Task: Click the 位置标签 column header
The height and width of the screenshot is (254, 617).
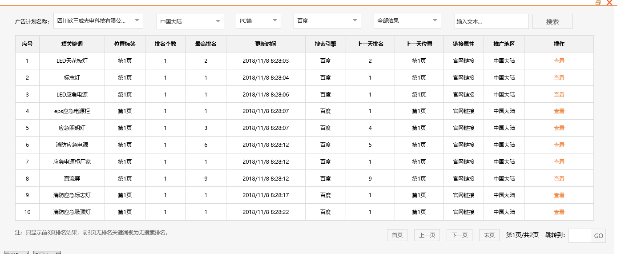Action: pyautogui.click(x=125, y=44)
